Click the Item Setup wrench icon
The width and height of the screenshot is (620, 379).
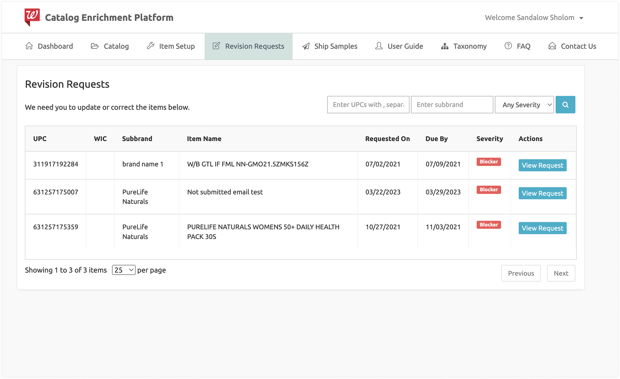[x=150, y=46]
